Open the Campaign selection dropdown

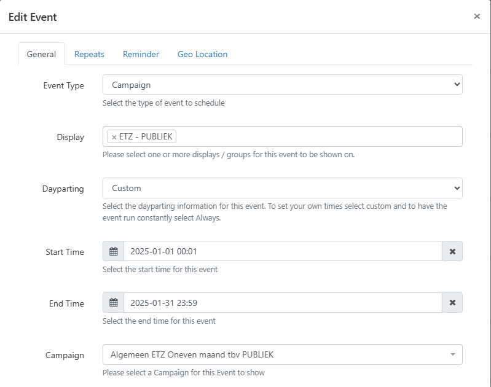[282, 354]
